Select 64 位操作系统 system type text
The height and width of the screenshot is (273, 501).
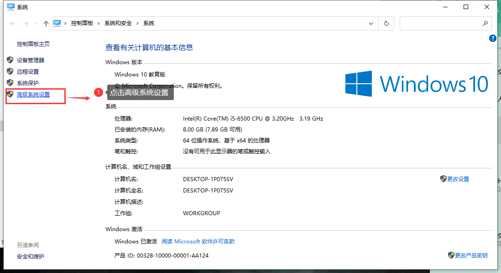coord(226,141)
